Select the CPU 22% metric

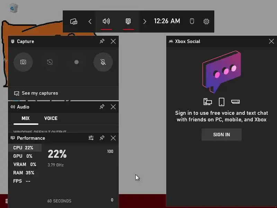(x=25, y=148)
